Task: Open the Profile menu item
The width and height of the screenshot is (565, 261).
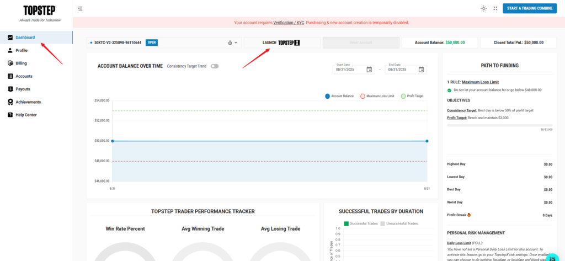Action: (x=22, y=50)
